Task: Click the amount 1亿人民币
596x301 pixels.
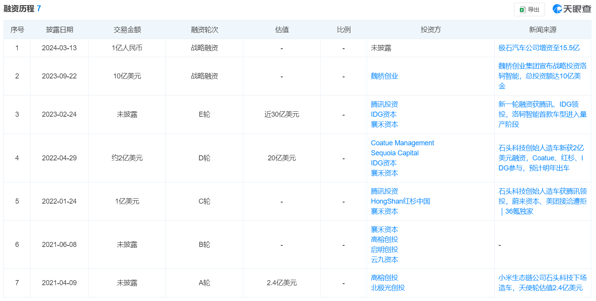Action: coord(127,48)
